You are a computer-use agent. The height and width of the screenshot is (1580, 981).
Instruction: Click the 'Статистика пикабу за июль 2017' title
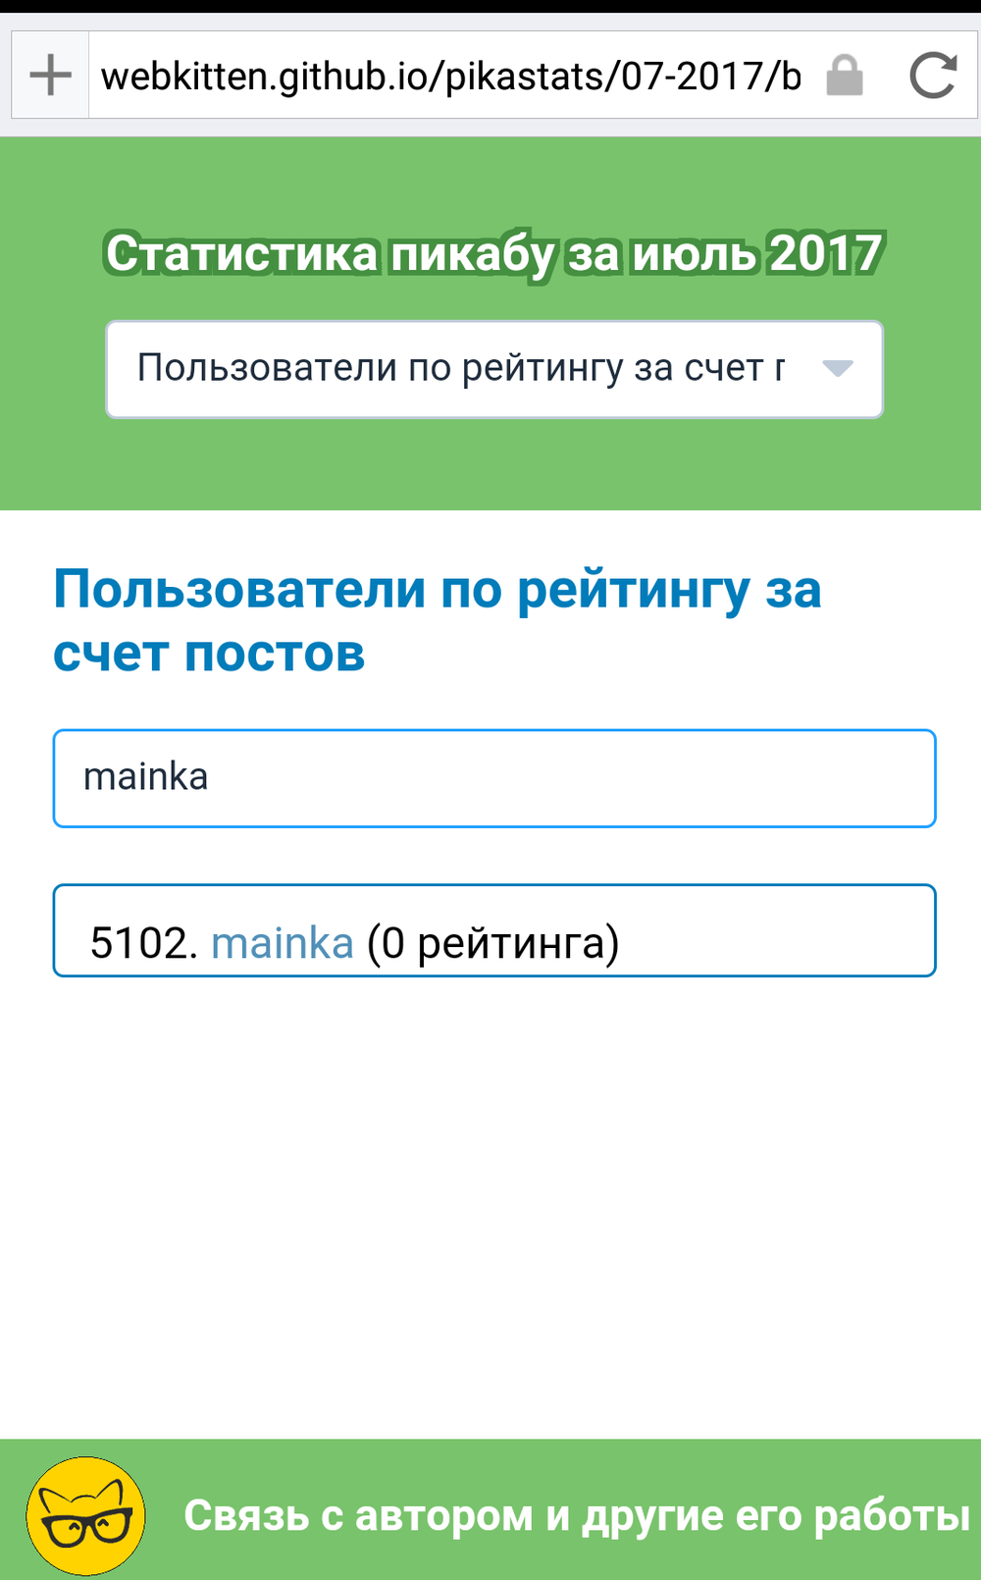[494, 253]
